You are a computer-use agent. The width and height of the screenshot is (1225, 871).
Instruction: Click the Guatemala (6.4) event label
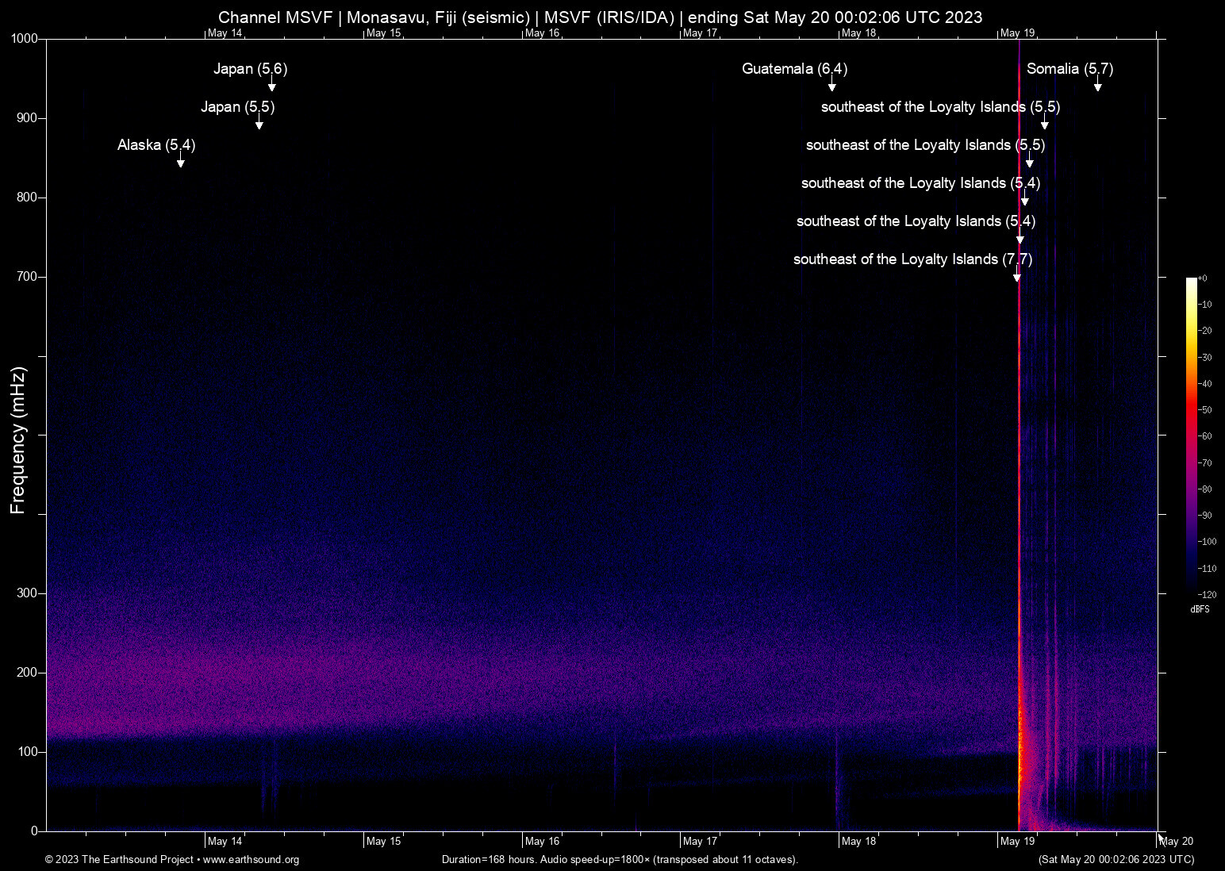[x=794, y=69]
